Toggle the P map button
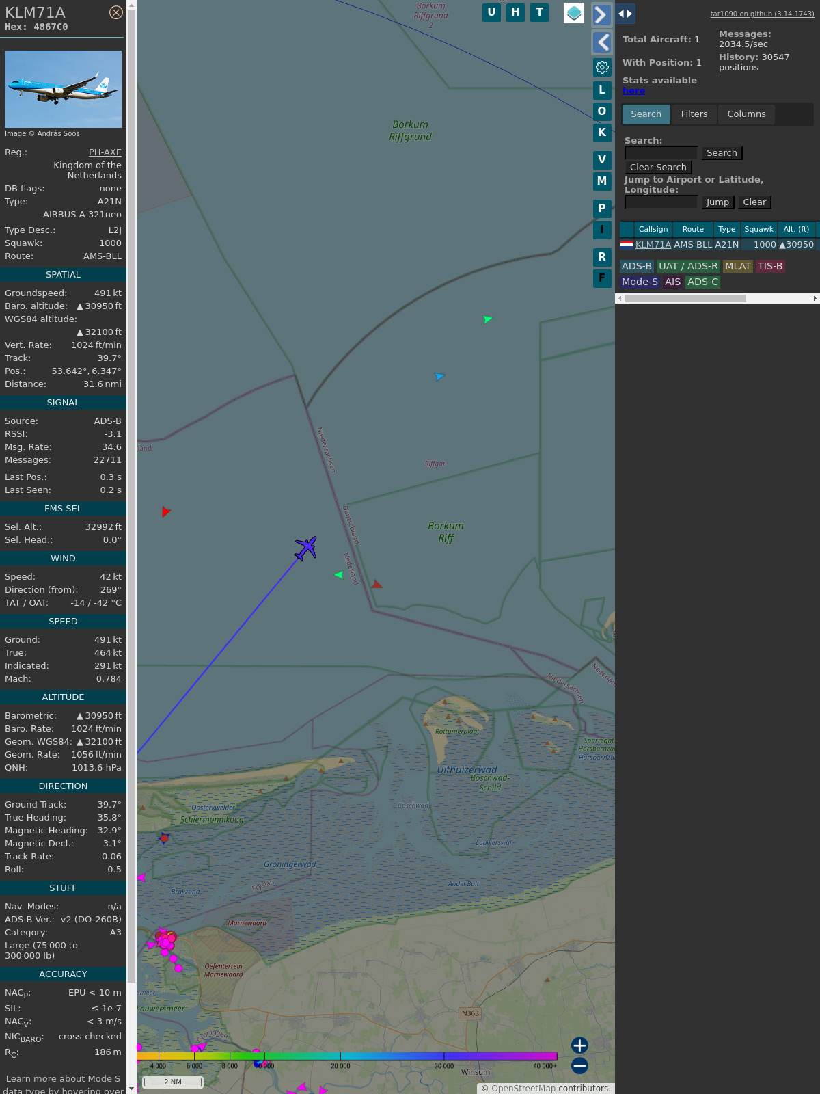This screenshot has height=1094, width=820. pyautogui.click(x=602, y=209)
